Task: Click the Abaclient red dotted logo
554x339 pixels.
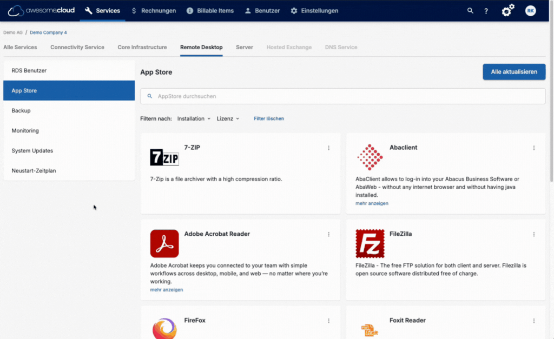Action: click(370, 157)
